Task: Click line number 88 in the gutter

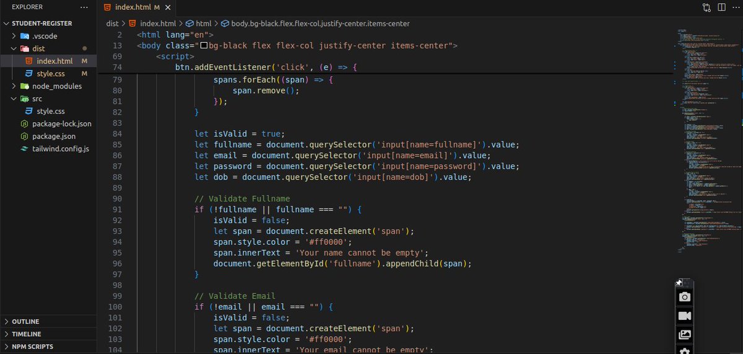Action: pyautogui.click(x=116, y=177)
